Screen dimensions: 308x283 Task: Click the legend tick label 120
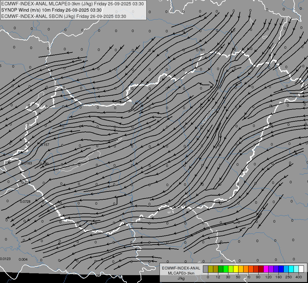tap(268, 277)
